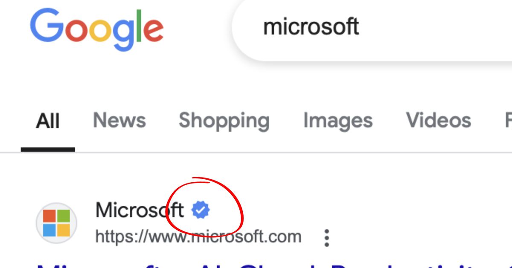Click the blue capital G in Google logo

point(45,25)
